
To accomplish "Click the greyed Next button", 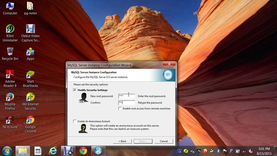I will coord(143,141).
